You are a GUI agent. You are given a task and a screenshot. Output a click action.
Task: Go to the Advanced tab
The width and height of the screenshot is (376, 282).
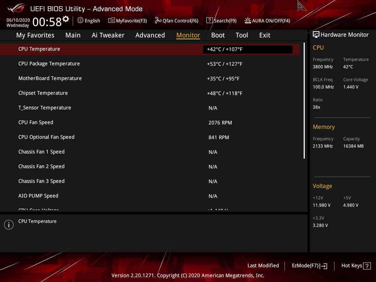click(x=150, y=35)
